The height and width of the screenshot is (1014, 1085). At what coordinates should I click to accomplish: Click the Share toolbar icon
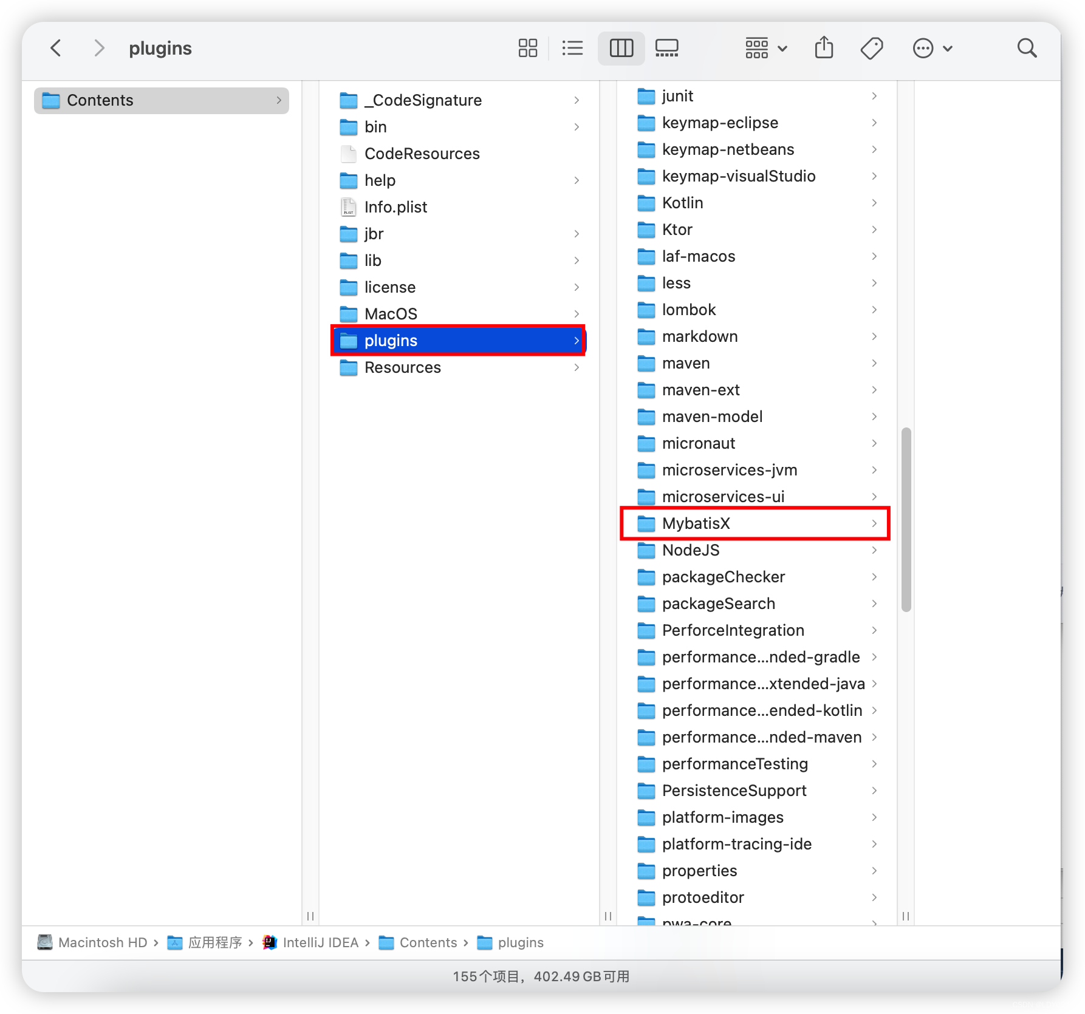824,48
